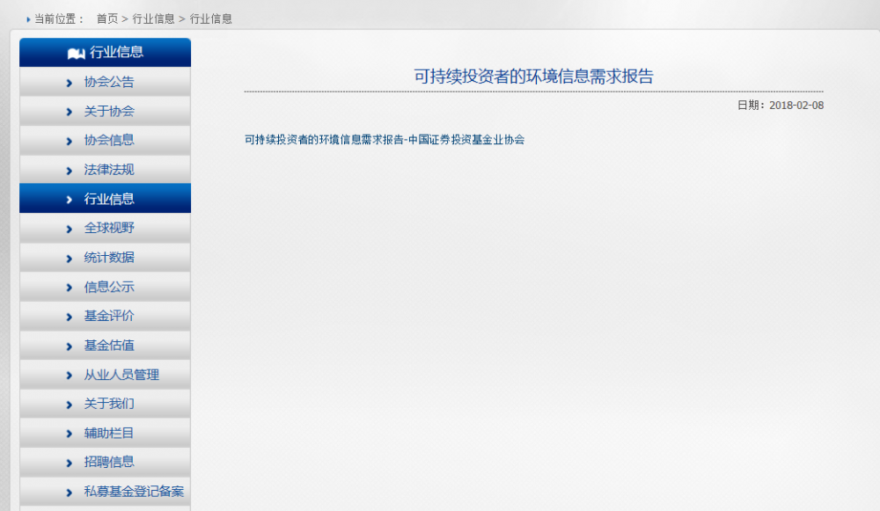Viewport: 880px width, 511px height.
Task: Click the chevron arrow beside 法律法规
Action: (x=69, y=171)
